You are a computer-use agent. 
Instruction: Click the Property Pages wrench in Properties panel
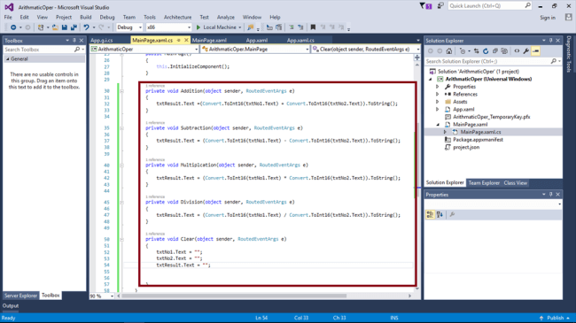(x=452, y=215)
